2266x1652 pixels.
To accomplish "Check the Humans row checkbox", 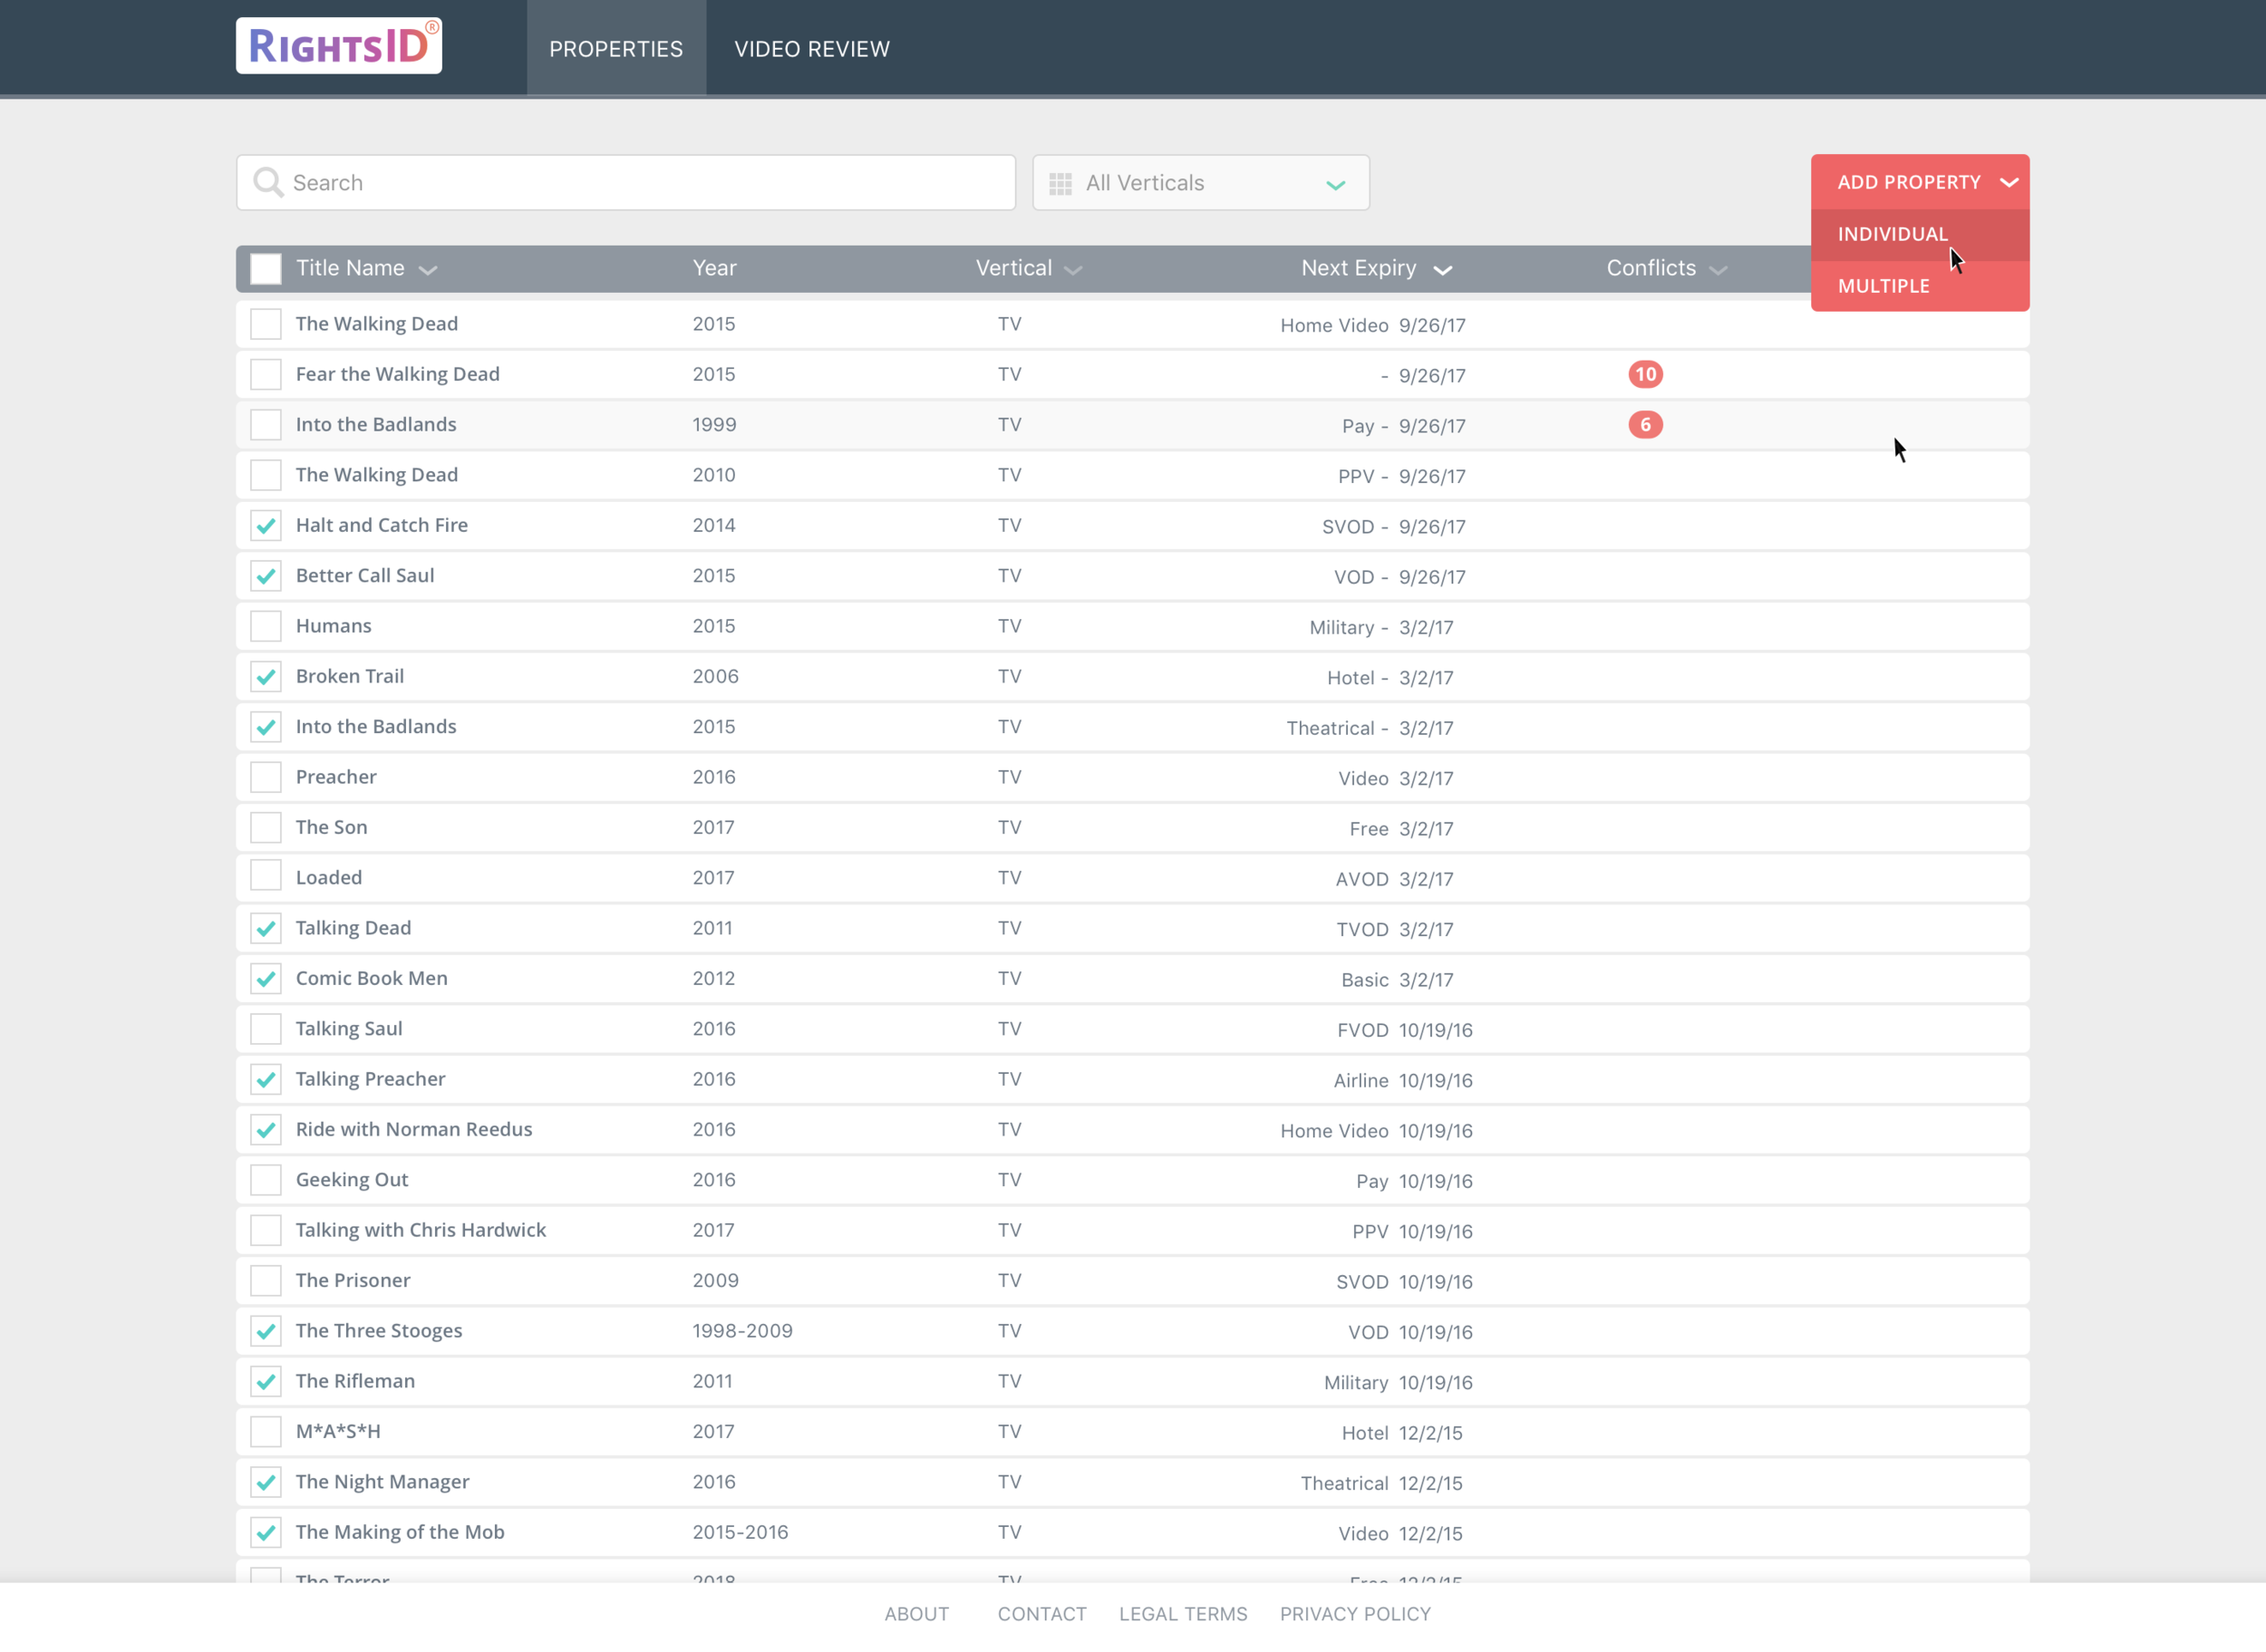I will 265,626.
